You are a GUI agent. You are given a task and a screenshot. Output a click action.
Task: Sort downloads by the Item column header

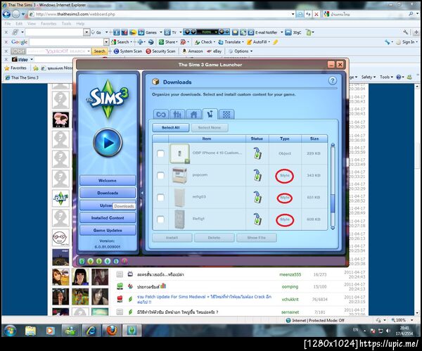point(207,139)
